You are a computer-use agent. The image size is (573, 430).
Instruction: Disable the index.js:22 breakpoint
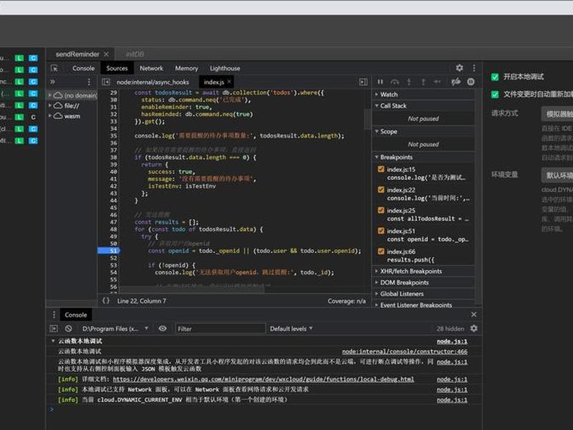[381, 190]
